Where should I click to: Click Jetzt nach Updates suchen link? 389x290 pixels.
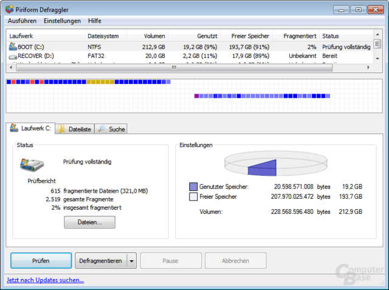pyautogui.click(x=46, y=280)
